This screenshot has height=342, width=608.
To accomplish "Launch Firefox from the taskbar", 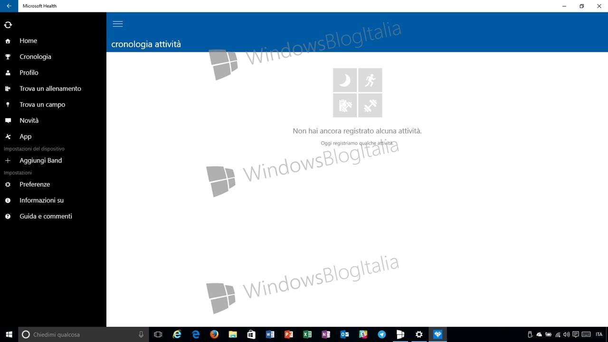I will [214, 334].
